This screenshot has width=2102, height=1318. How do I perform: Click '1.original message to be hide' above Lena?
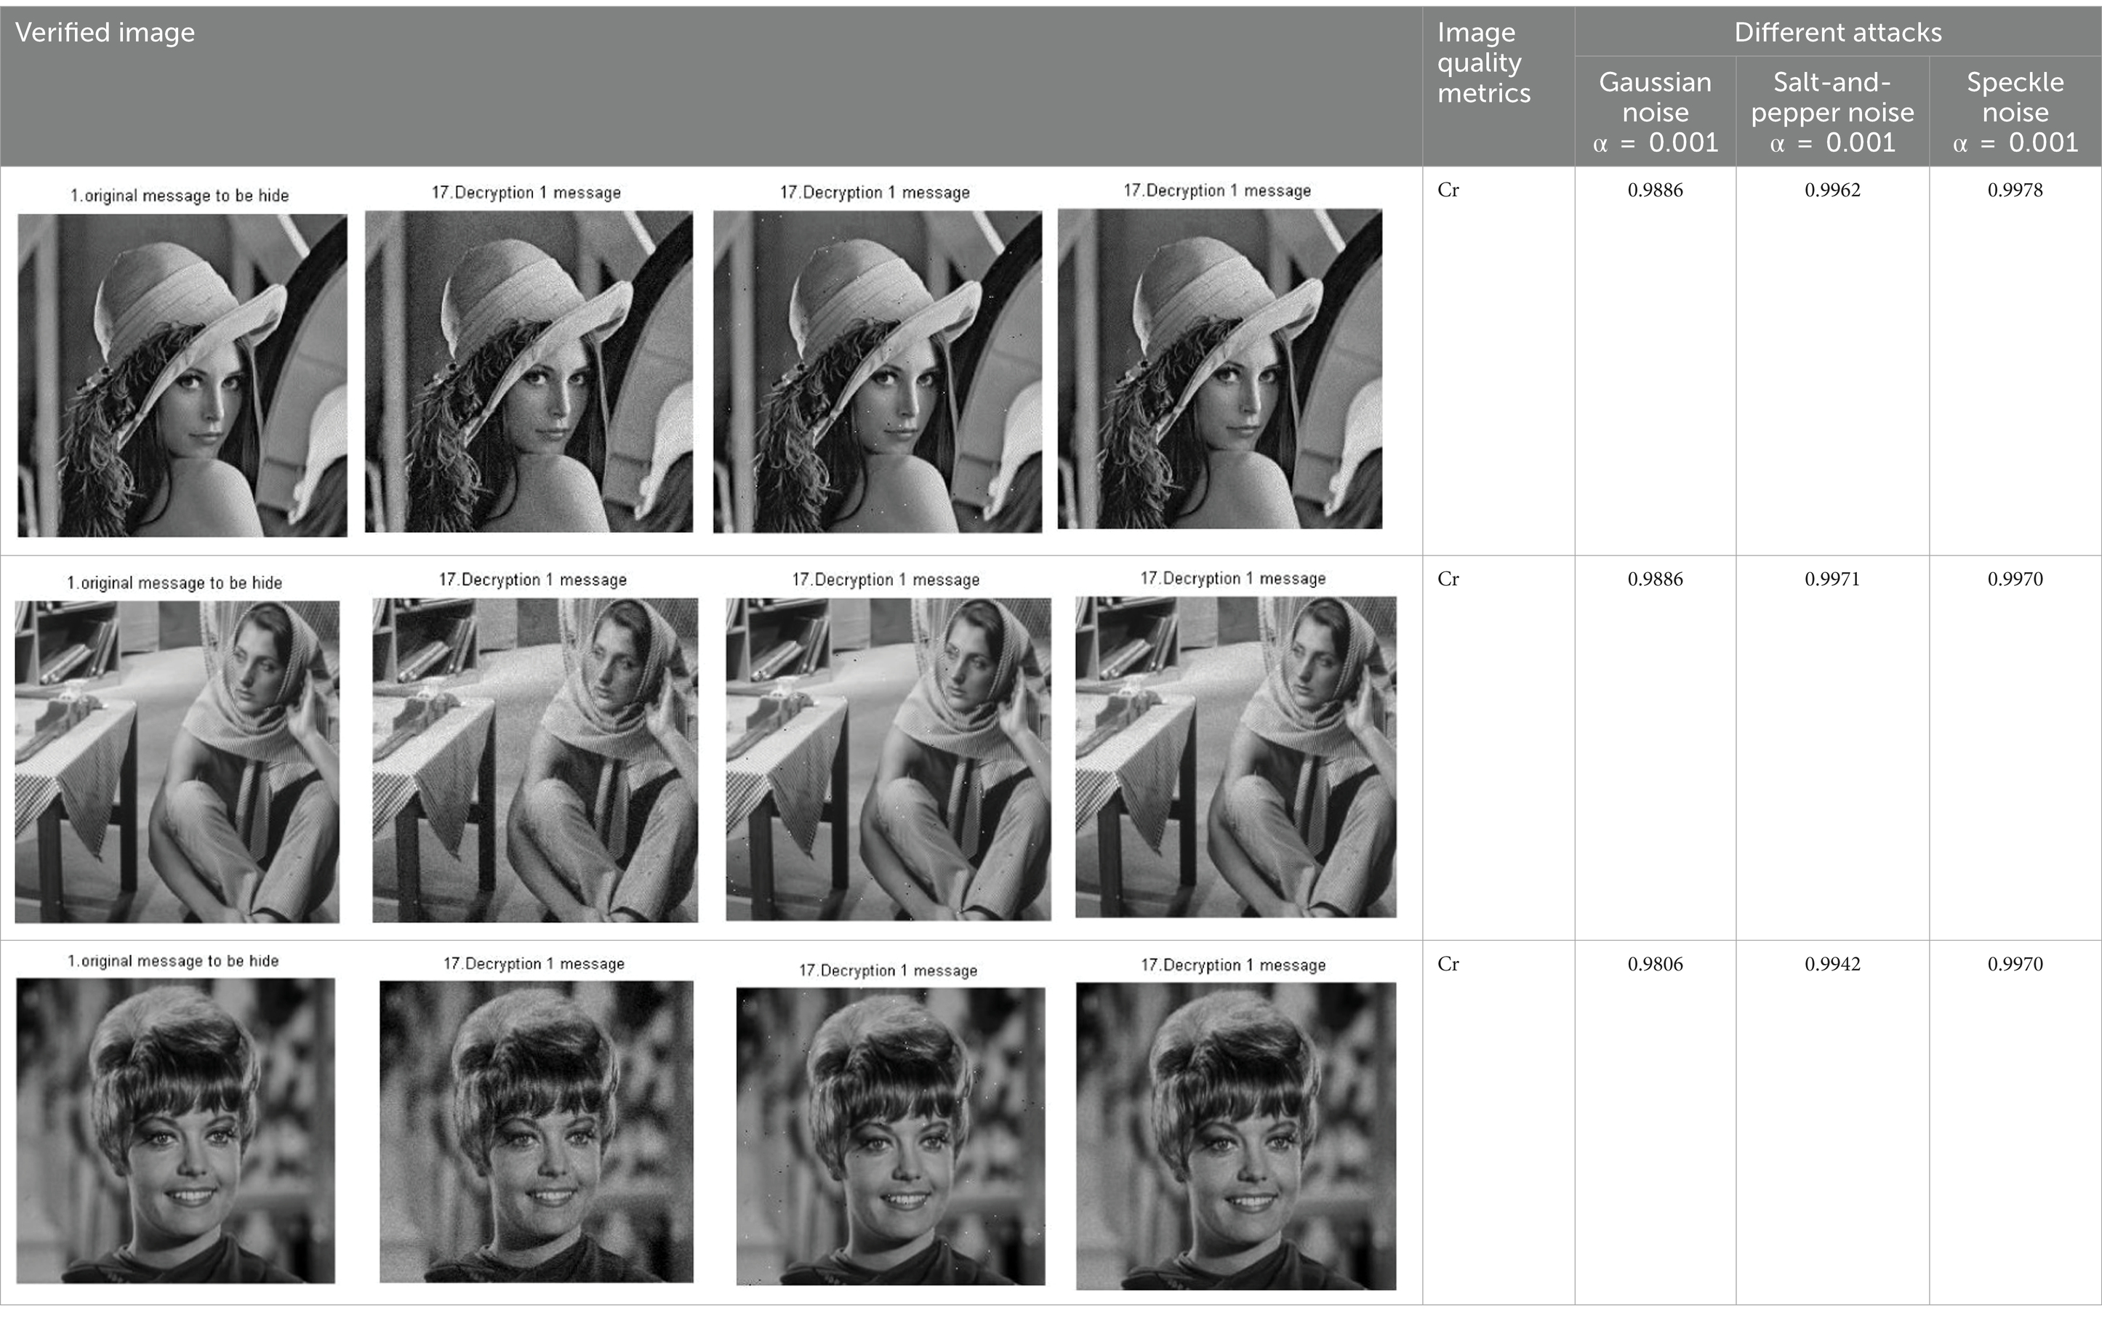[180, 196]
